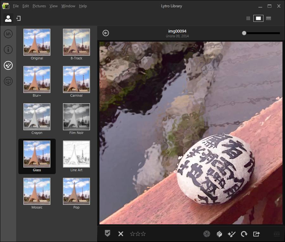Image resolution: width=285 pixels, height=242 pixels.
Task: Show the picture info panel
Action: 8,50
